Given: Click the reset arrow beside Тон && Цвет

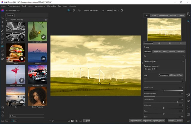Looking at the screenshot, I should pyautogui.click(x=183, y=61).
